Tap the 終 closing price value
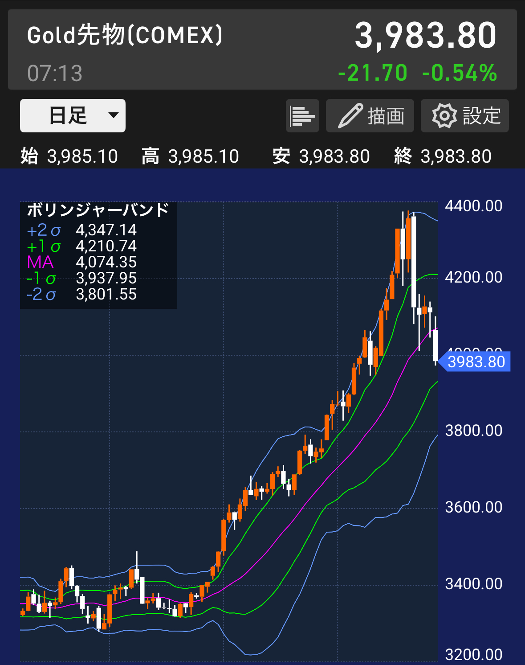 tap(456, 156)
